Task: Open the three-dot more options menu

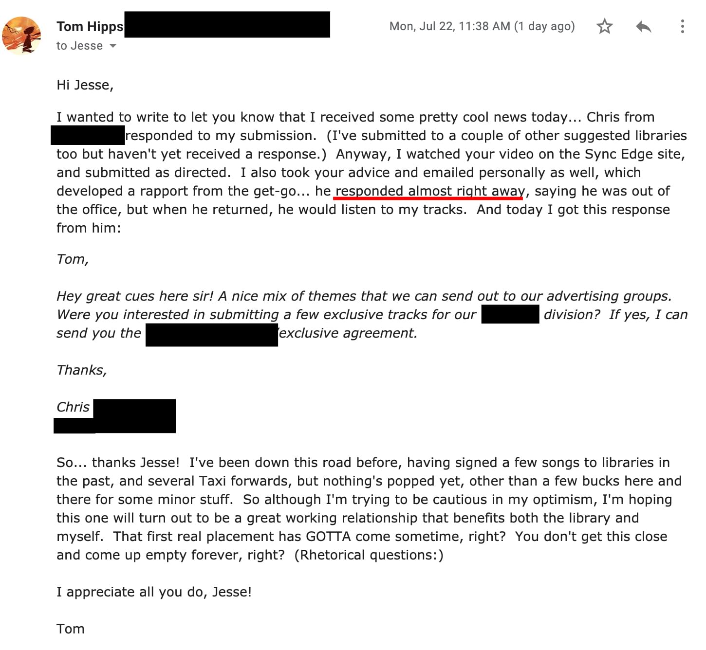Action: click(x=683, y=26)
